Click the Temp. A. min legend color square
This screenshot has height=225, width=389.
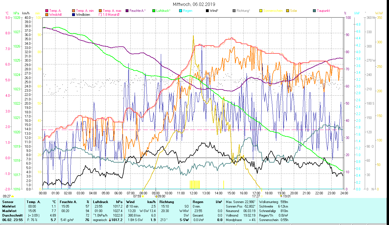(74, 11)
